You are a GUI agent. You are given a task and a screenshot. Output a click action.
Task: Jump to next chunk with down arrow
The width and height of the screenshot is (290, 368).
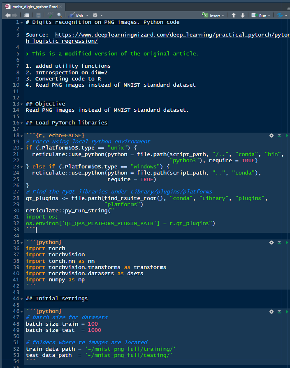pos(243,15)
